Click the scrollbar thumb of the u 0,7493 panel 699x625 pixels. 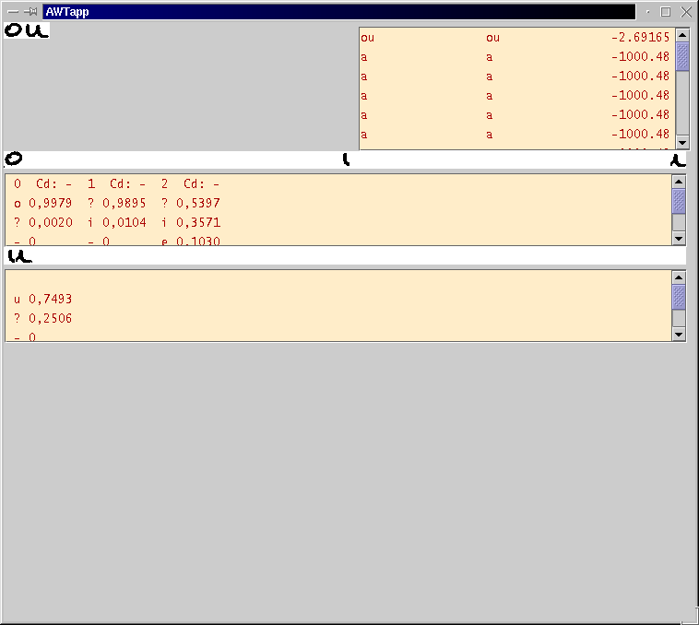point(679,297)
